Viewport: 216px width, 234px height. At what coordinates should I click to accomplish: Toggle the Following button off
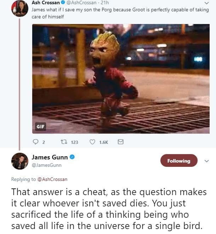(x=179, y=161)
